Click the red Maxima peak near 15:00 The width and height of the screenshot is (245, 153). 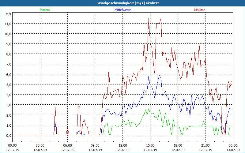[x=149, y=18]
